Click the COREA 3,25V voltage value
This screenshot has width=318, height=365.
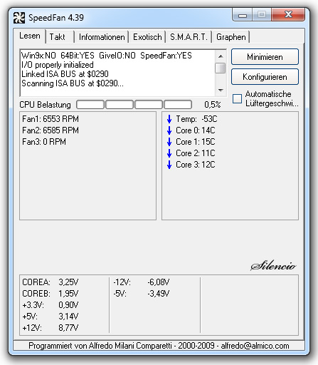[68, 282]
